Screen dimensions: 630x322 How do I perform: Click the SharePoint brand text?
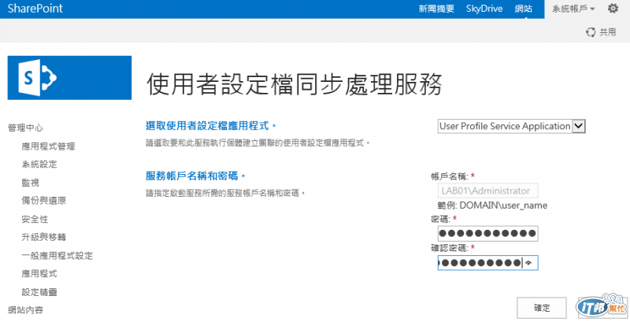coord(35,9)
